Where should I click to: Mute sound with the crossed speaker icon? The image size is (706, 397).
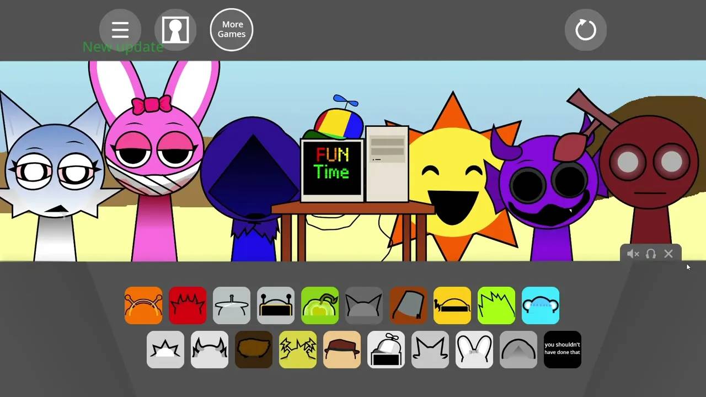[x=633, y=254]
